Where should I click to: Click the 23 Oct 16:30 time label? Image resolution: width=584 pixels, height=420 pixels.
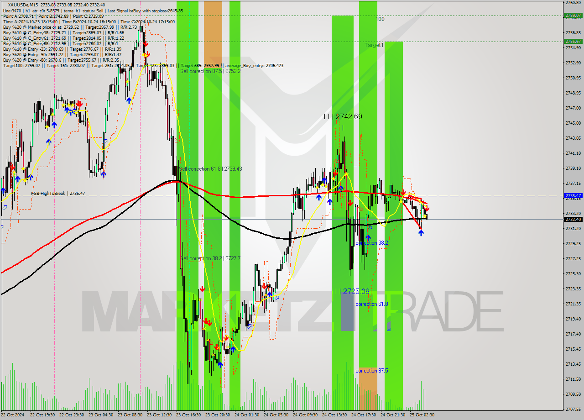[189, 415]
